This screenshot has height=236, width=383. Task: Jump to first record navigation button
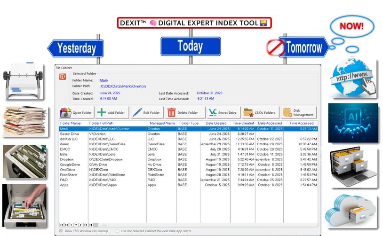pos(62,225)
